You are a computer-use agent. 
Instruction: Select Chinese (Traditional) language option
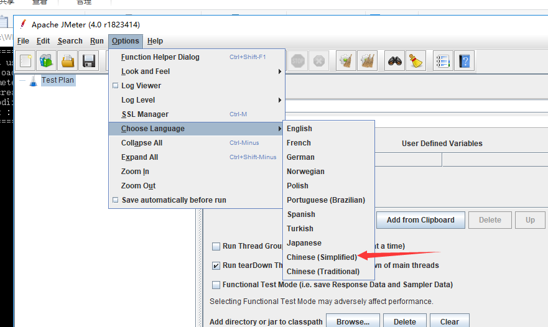[x=328, y=272]
